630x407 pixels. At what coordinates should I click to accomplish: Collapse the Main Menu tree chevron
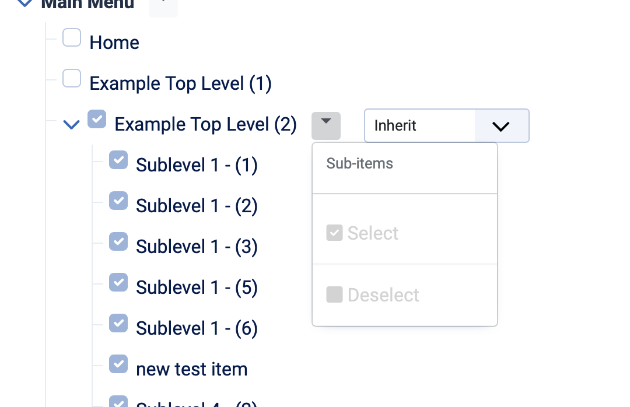(24, 3)
